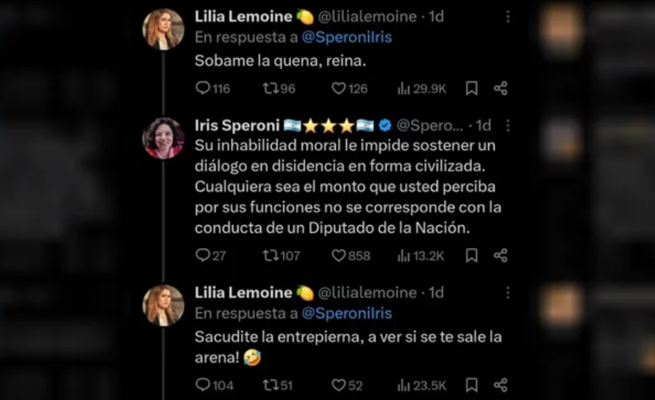Bookmark the 'Sacudite la entrepierna' tweet
Screen dimensions: 655x400
tap(472, 385)
